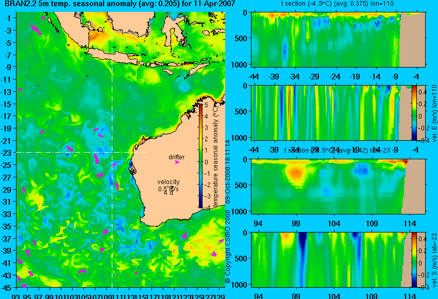Screen dimensions: 438x299
Task: Click the -45 latitude tick label on the map
Action: point(6,288)
